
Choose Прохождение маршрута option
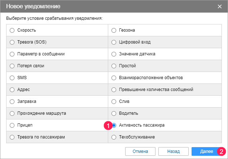[x=12, y=113]
